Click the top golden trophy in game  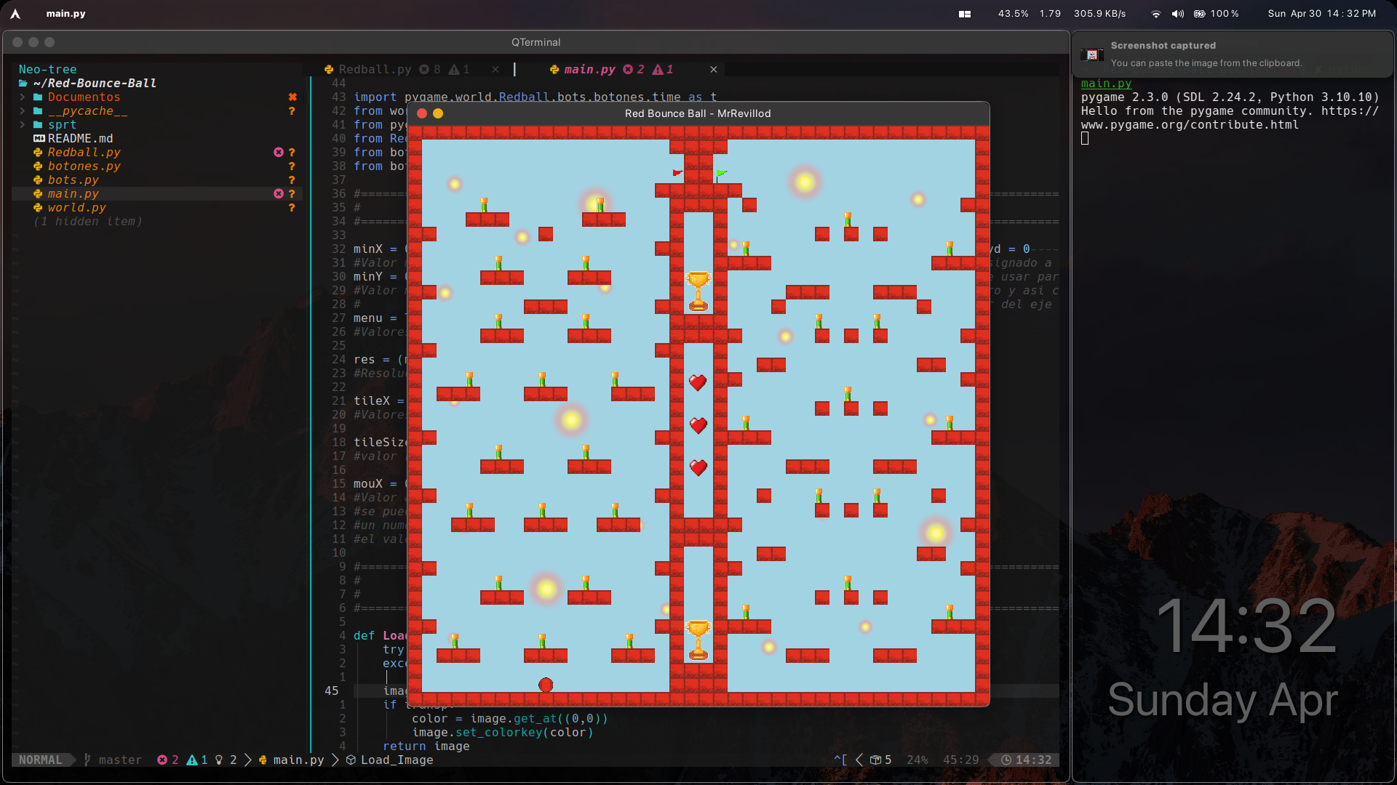pyautogui.click(x=698, y=291)
